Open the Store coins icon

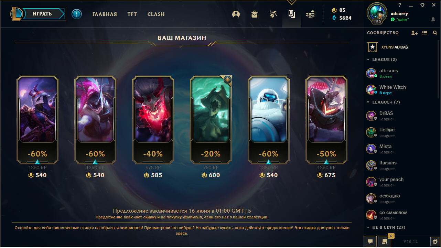pos(310,14)
